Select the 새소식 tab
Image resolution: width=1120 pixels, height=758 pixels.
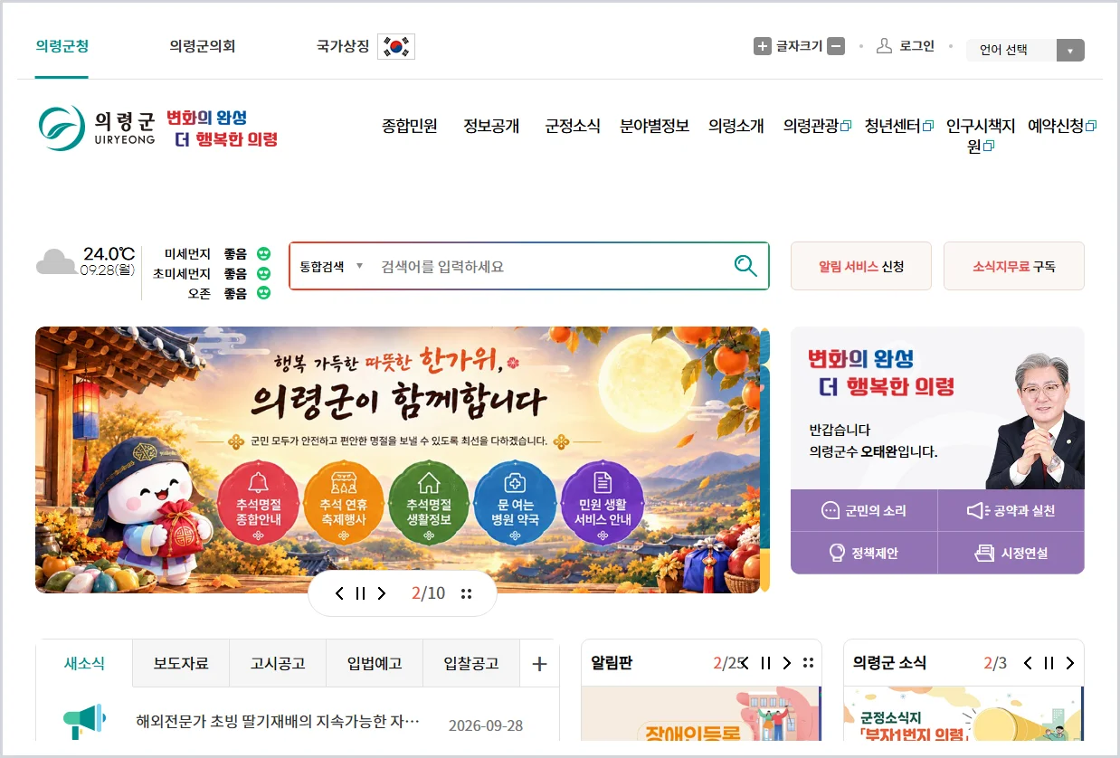point(84,663)
